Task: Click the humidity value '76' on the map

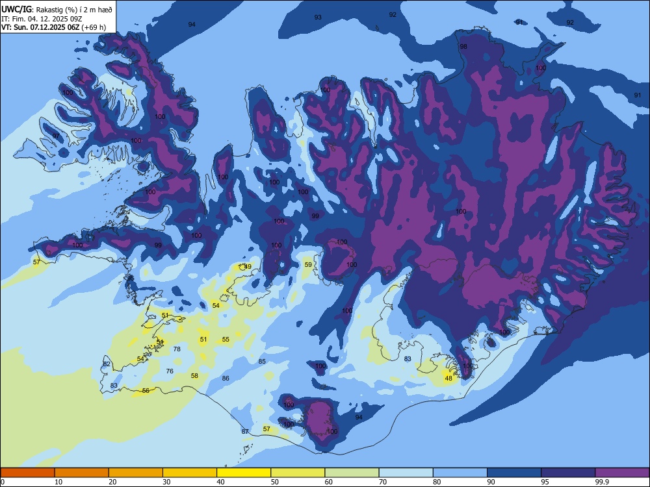Action: tap(170, 371)
